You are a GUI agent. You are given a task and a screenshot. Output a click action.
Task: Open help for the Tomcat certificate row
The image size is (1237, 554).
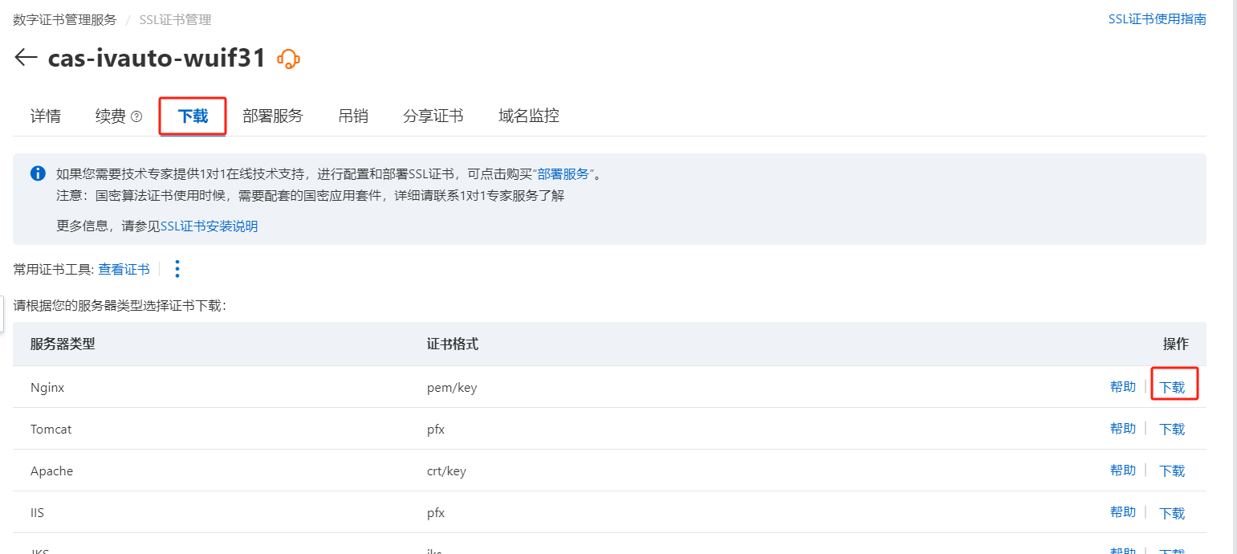click(x=1122, y=429)
